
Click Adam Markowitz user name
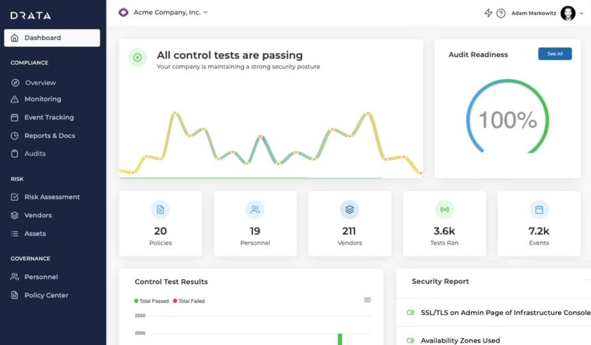(533, 13)
